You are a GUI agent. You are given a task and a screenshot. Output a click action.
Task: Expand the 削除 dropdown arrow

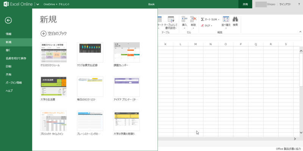[193, 28]
